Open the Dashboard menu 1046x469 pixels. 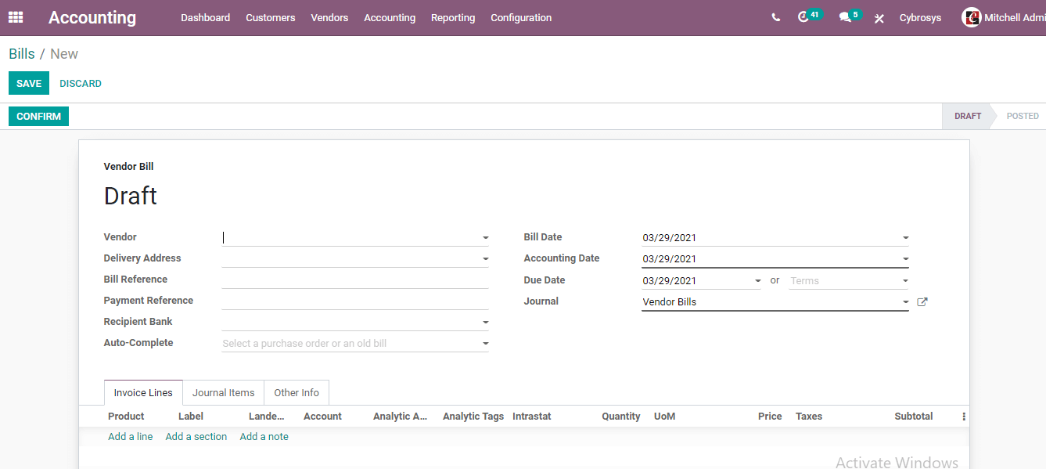click(205, 17)
